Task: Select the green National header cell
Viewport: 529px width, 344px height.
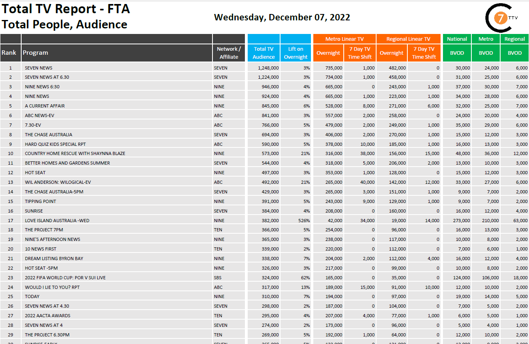Action: click(x=457, y=39)
